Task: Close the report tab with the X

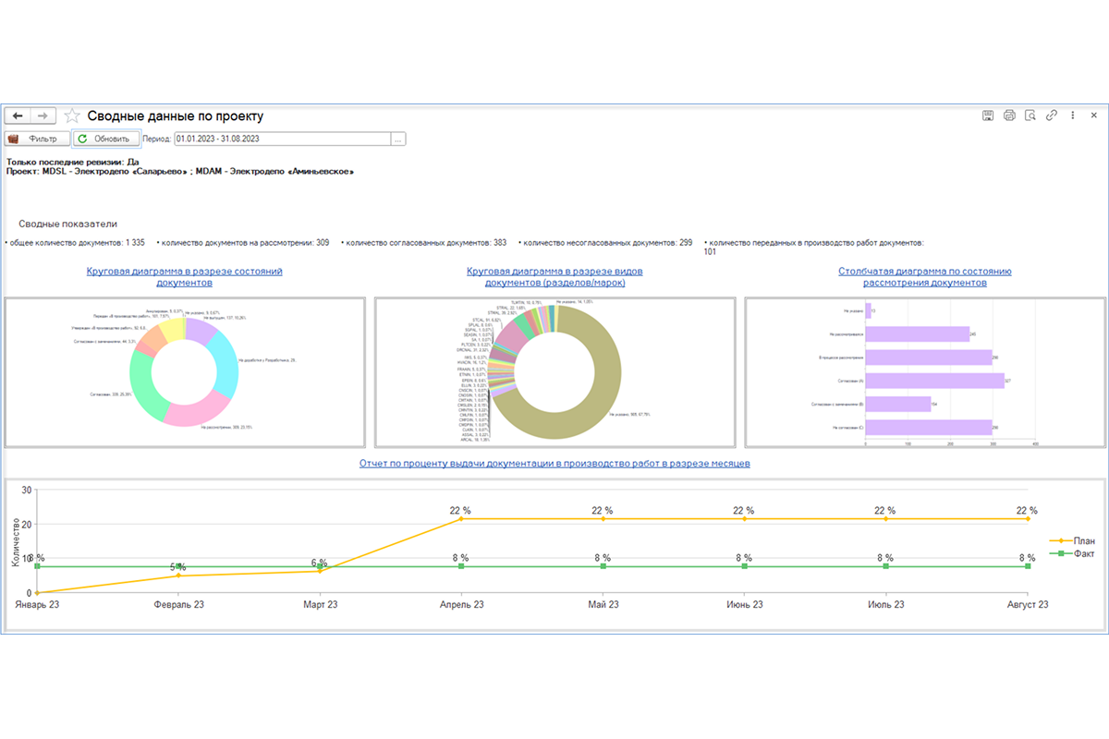Action: click(x=1094, y=115)
